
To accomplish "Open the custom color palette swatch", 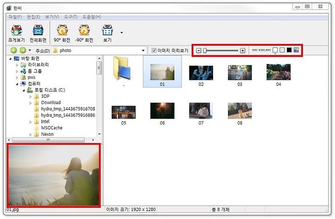I will point(296,50).
